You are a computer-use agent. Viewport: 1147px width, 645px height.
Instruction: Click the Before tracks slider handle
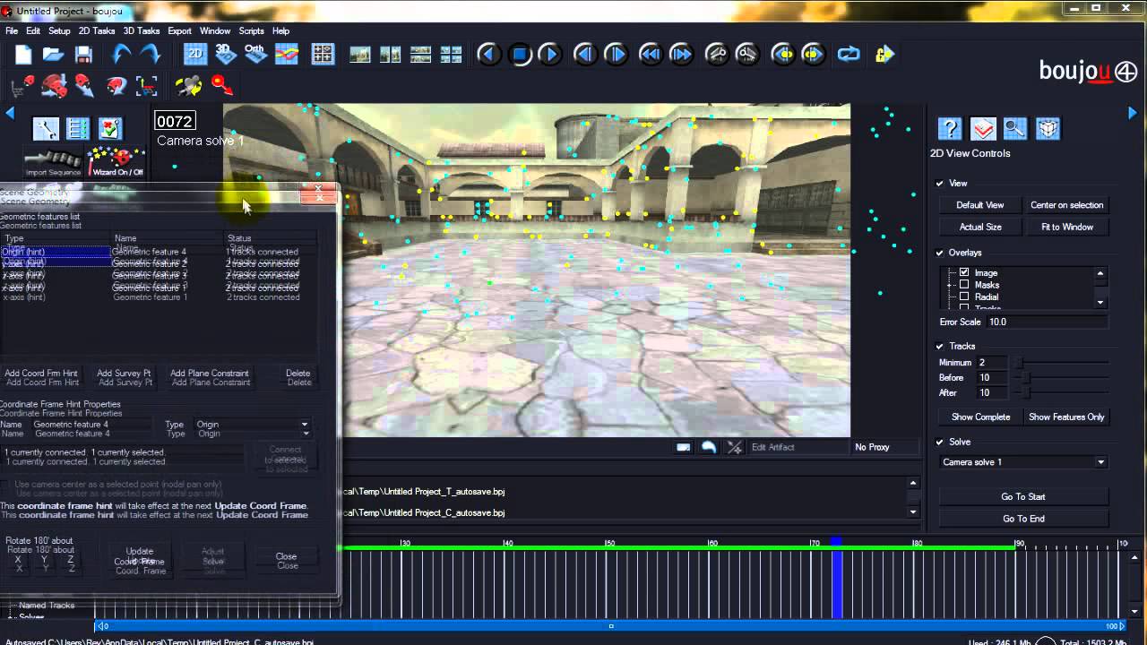coord(1026,378)
